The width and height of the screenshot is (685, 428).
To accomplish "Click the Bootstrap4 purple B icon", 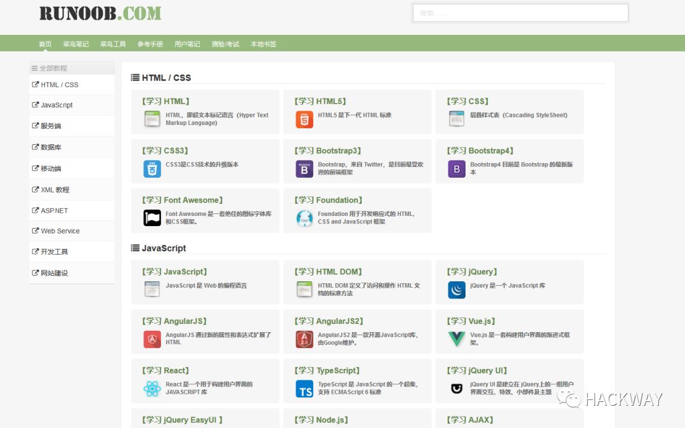I will pos(457,169).
